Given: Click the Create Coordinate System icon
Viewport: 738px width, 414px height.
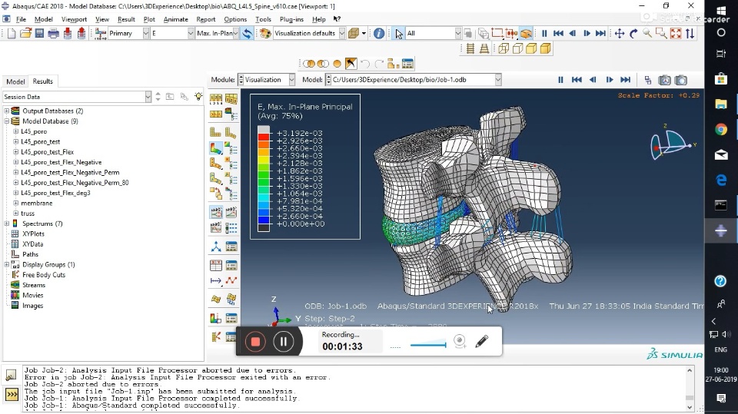Looking at the screenshot, I should [x=216, y=247].
